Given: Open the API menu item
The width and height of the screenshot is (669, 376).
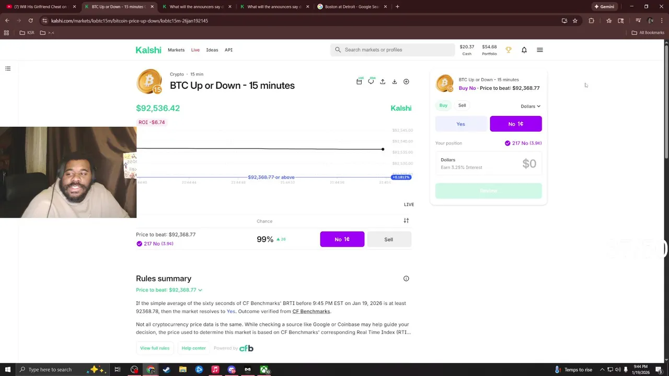Looking at the screenshot, I should pos(228,50).
